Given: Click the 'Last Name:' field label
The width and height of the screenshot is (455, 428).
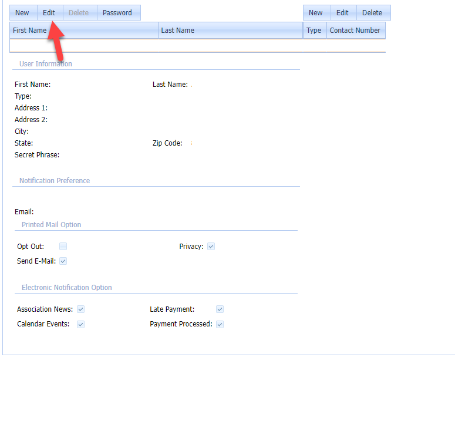Looking at the screenshot, I should point(170,85).
